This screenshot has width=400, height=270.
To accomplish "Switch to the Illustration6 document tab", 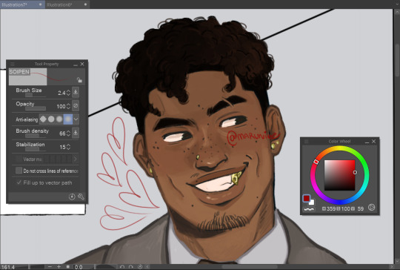I will coord(67,4).
